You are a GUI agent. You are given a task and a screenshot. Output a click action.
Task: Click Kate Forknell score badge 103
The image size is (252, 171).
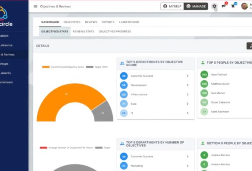[204, 75]
